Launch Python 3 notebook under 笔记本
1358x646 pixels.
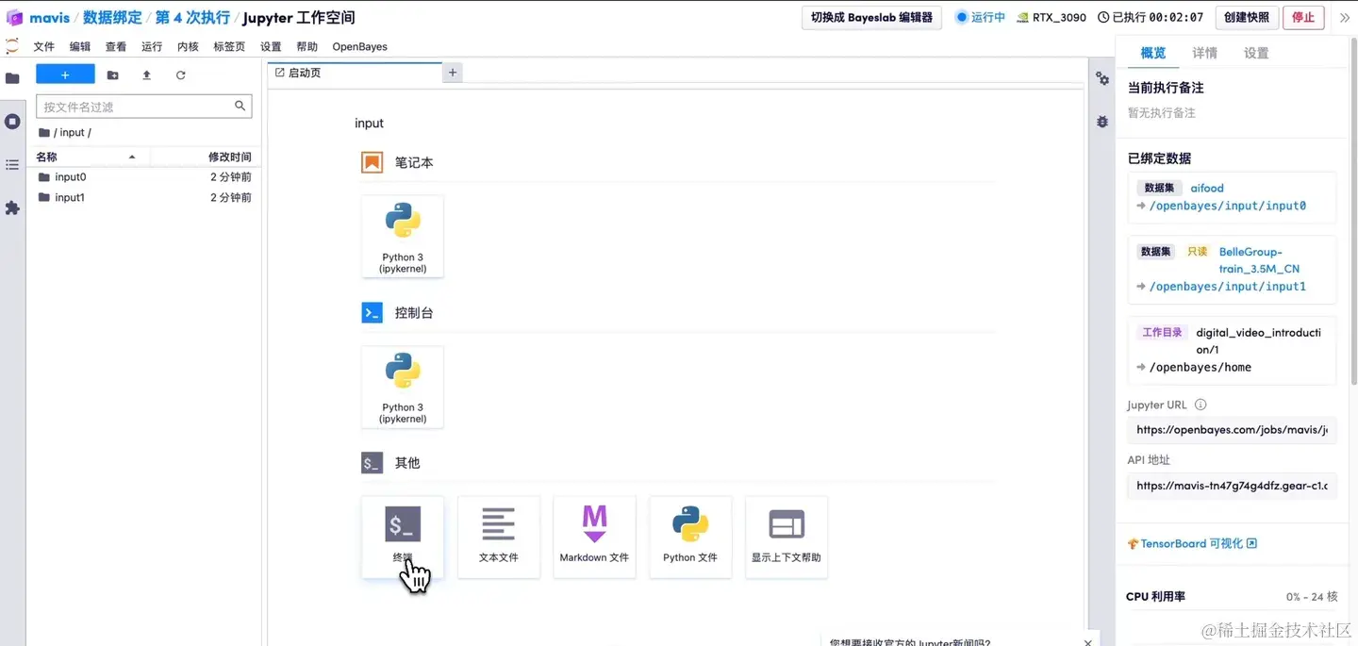(403, 237)
